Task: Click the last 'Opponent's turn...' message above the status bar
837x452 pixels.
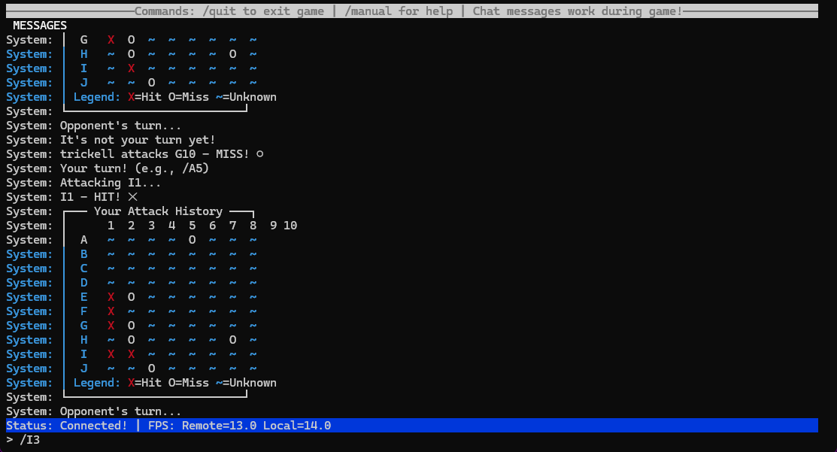Action: [x=120, y=411]
